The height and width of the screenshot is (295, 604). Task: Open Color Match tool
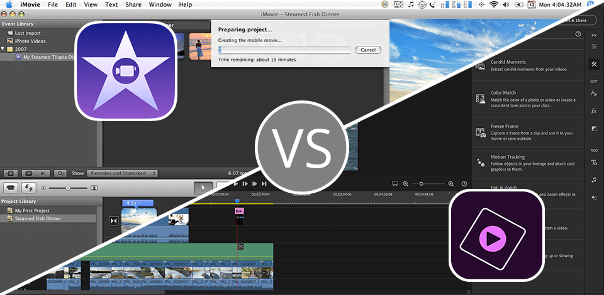click(x=528, y=99)
